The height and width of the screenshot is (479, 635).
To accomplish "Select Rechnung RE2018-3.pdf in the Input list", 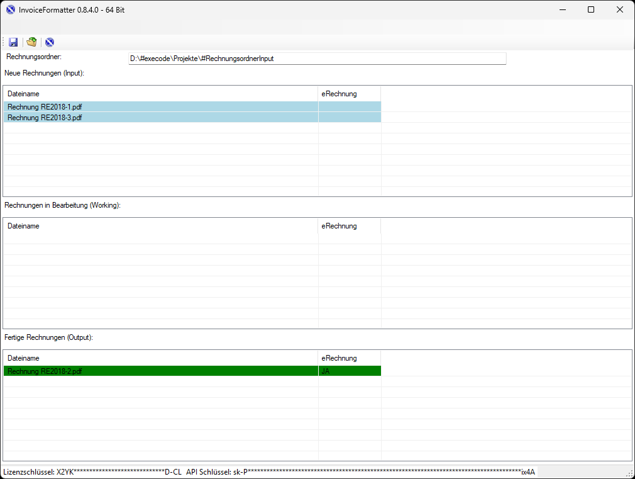I will point(45,118).
